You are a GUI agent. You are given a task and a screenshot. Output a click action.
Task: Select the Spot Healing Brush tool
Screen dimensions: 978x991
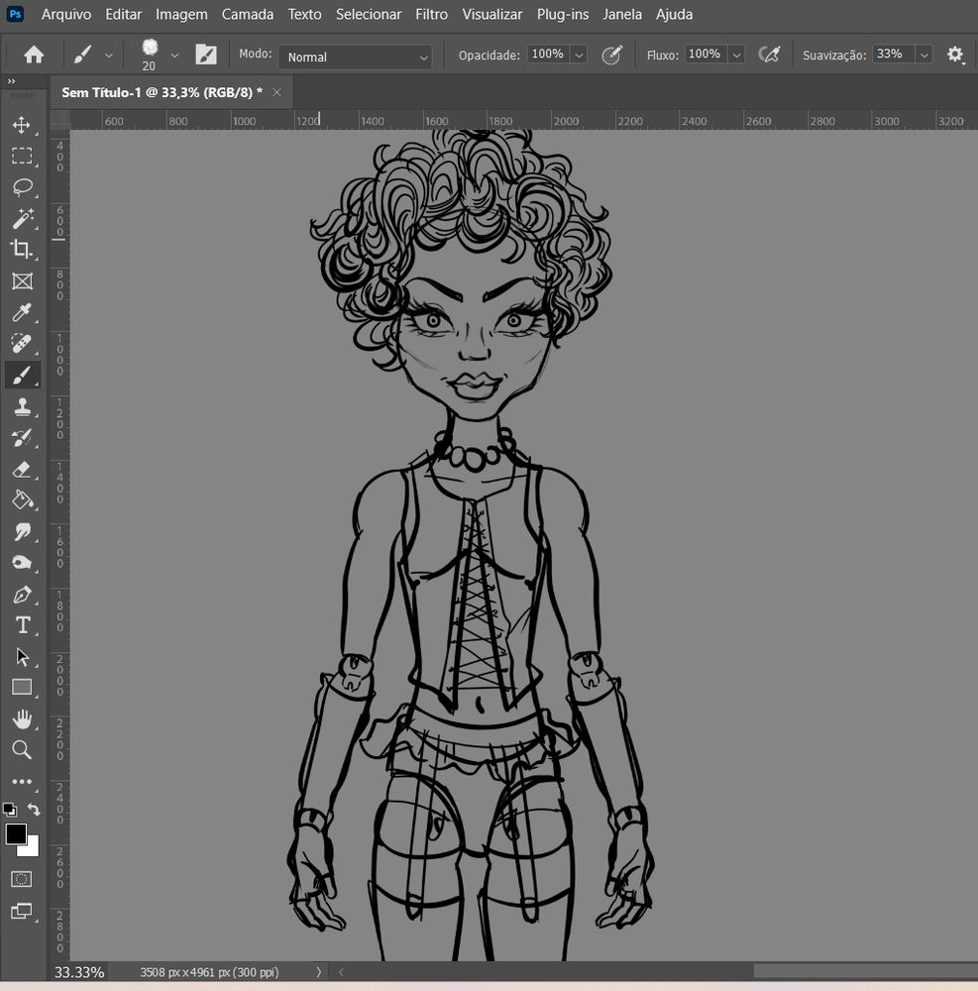22,344
